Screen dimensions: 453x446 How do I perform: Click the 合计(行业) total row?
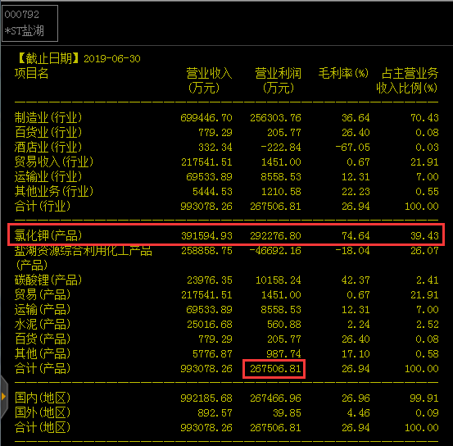click(226, 207)
